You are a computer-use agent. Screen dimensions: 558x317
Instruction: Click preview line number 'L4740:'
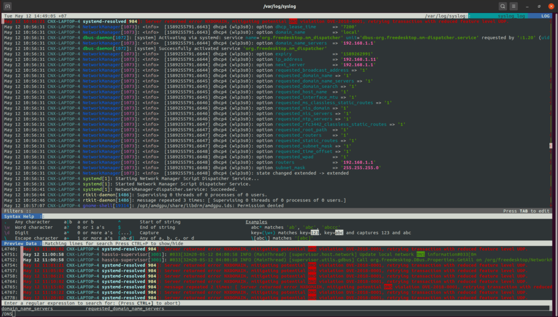tap(10, 249)
